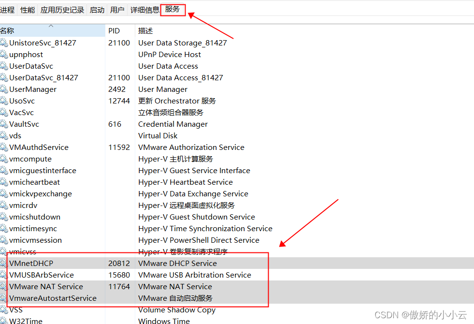Click PID 2492 of UserManager
The height and width of the screenshot is (324, 474).
[117, 89]
